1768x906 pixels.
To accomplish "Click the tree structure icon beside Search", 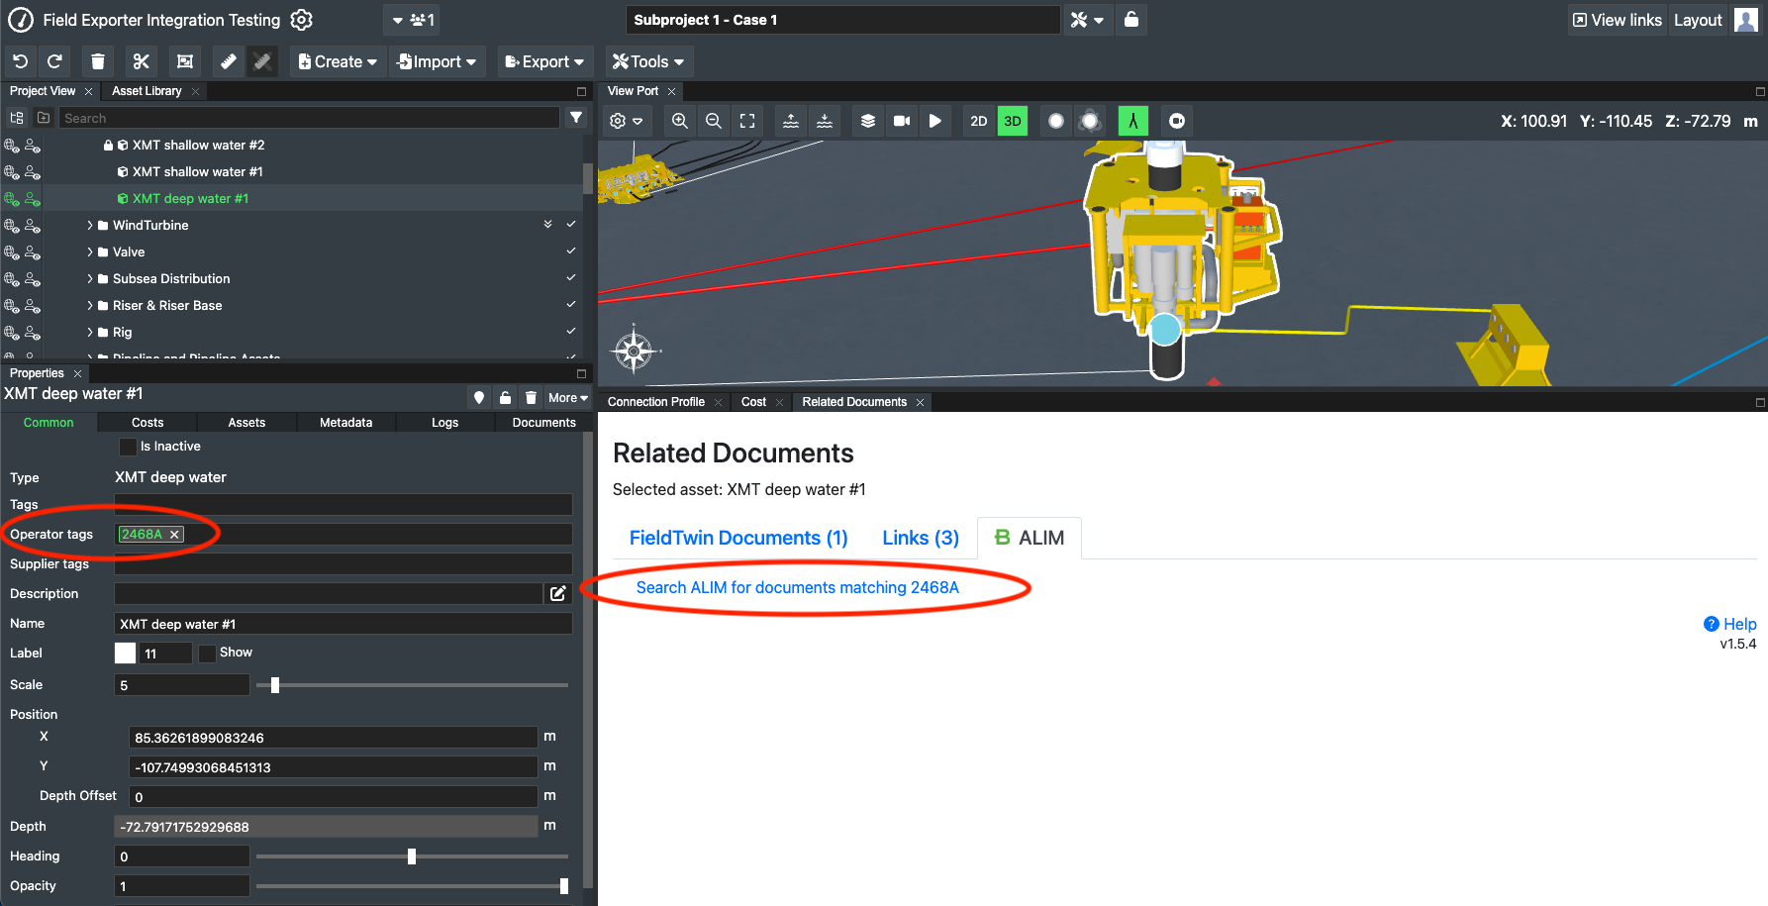I will click(x=17, y=118).
